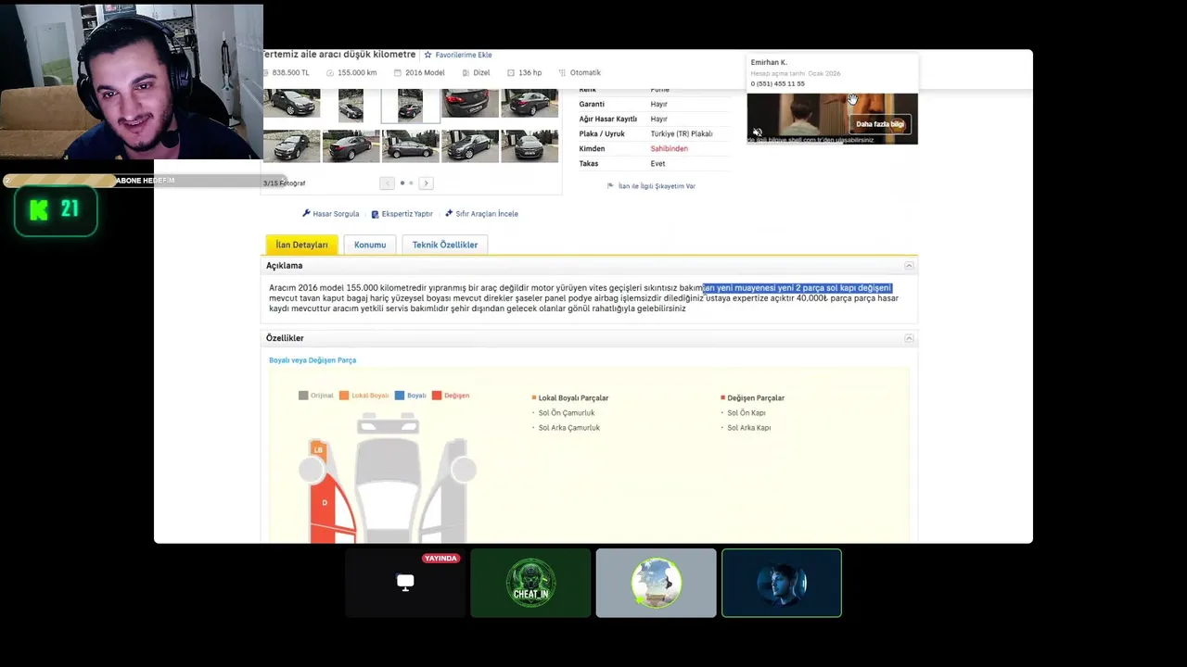This screenshot has width=1187, height=667.
Task: Switch to the Konumu tab
Action: pos(370,245)
